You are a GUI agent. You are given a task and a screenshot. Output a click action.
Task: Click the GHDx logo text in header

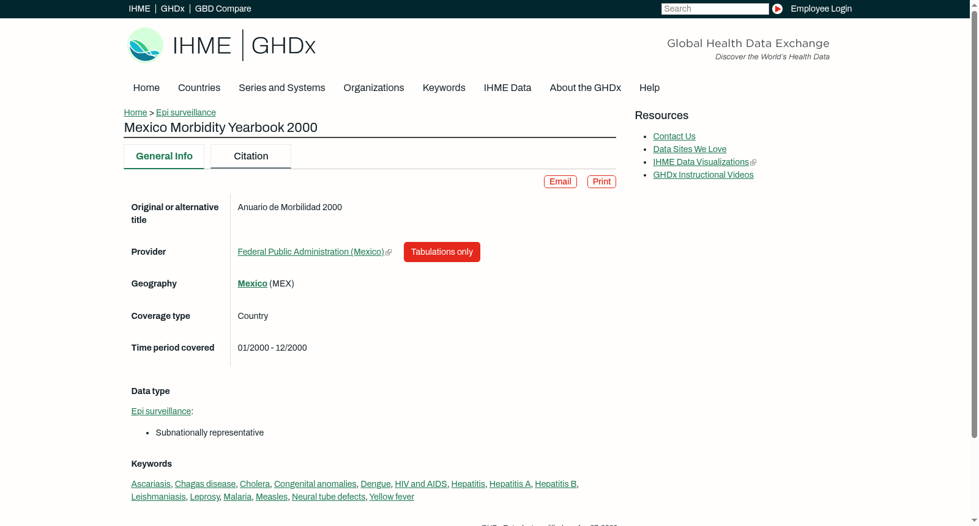point(283,46)
